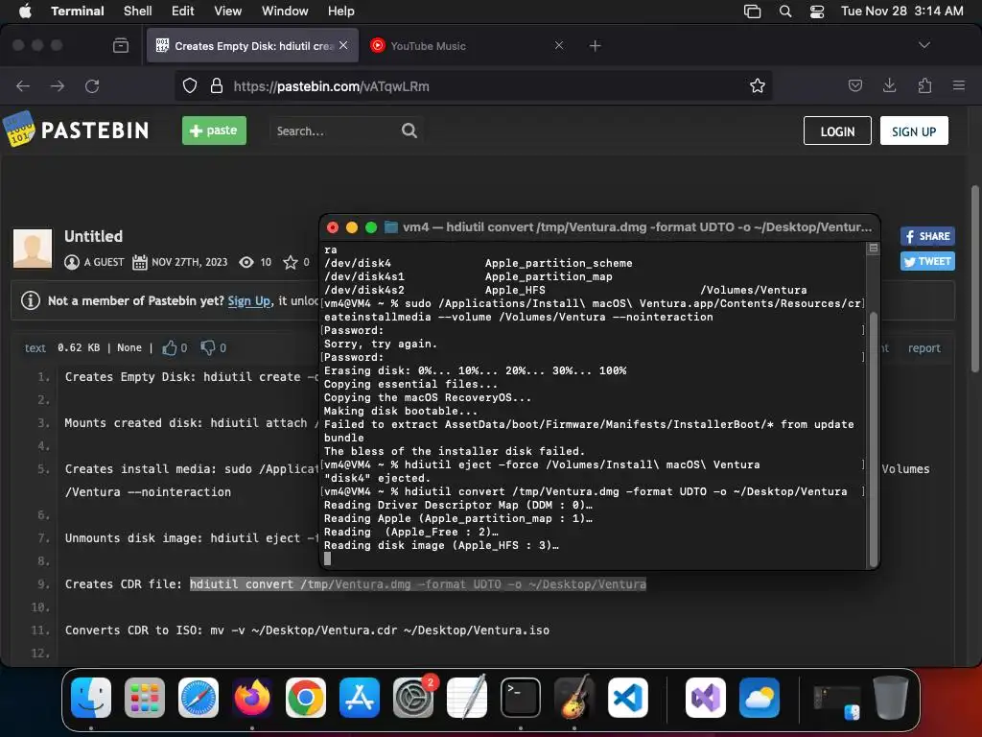Open Firefox from the Dock
This screenshot has width=982, height=737.
(252, 698)
